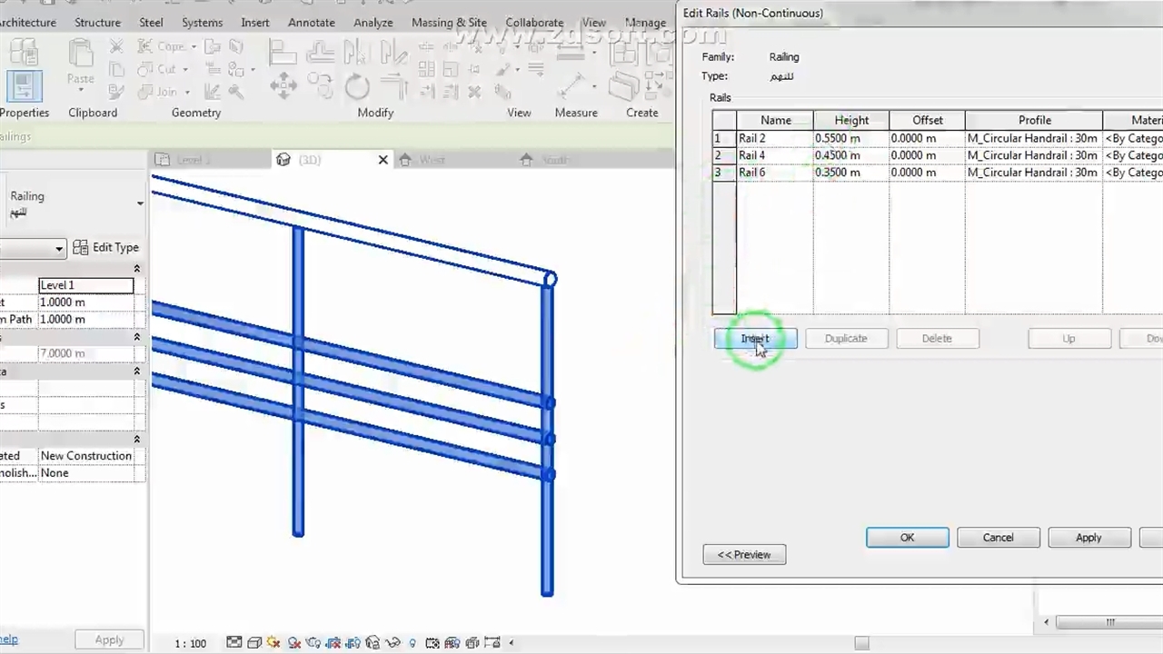Image resolution: width=1163 pixels, height=654 pixels.
Task: Click the Rail 2 Height cell
Action: pos(850,138)
